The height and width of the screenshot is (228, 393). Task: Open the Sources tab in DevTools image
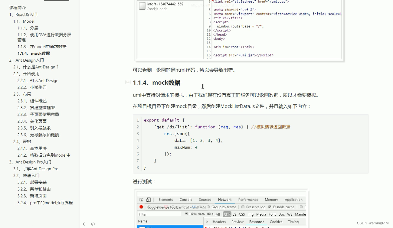coord(205,200)
